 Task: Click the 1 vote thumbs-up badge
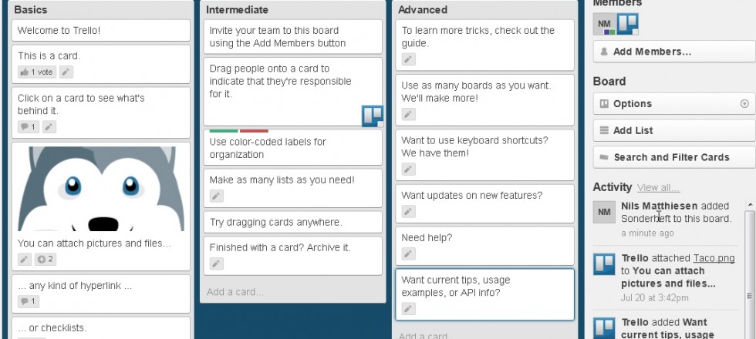[x=37, y=72]
